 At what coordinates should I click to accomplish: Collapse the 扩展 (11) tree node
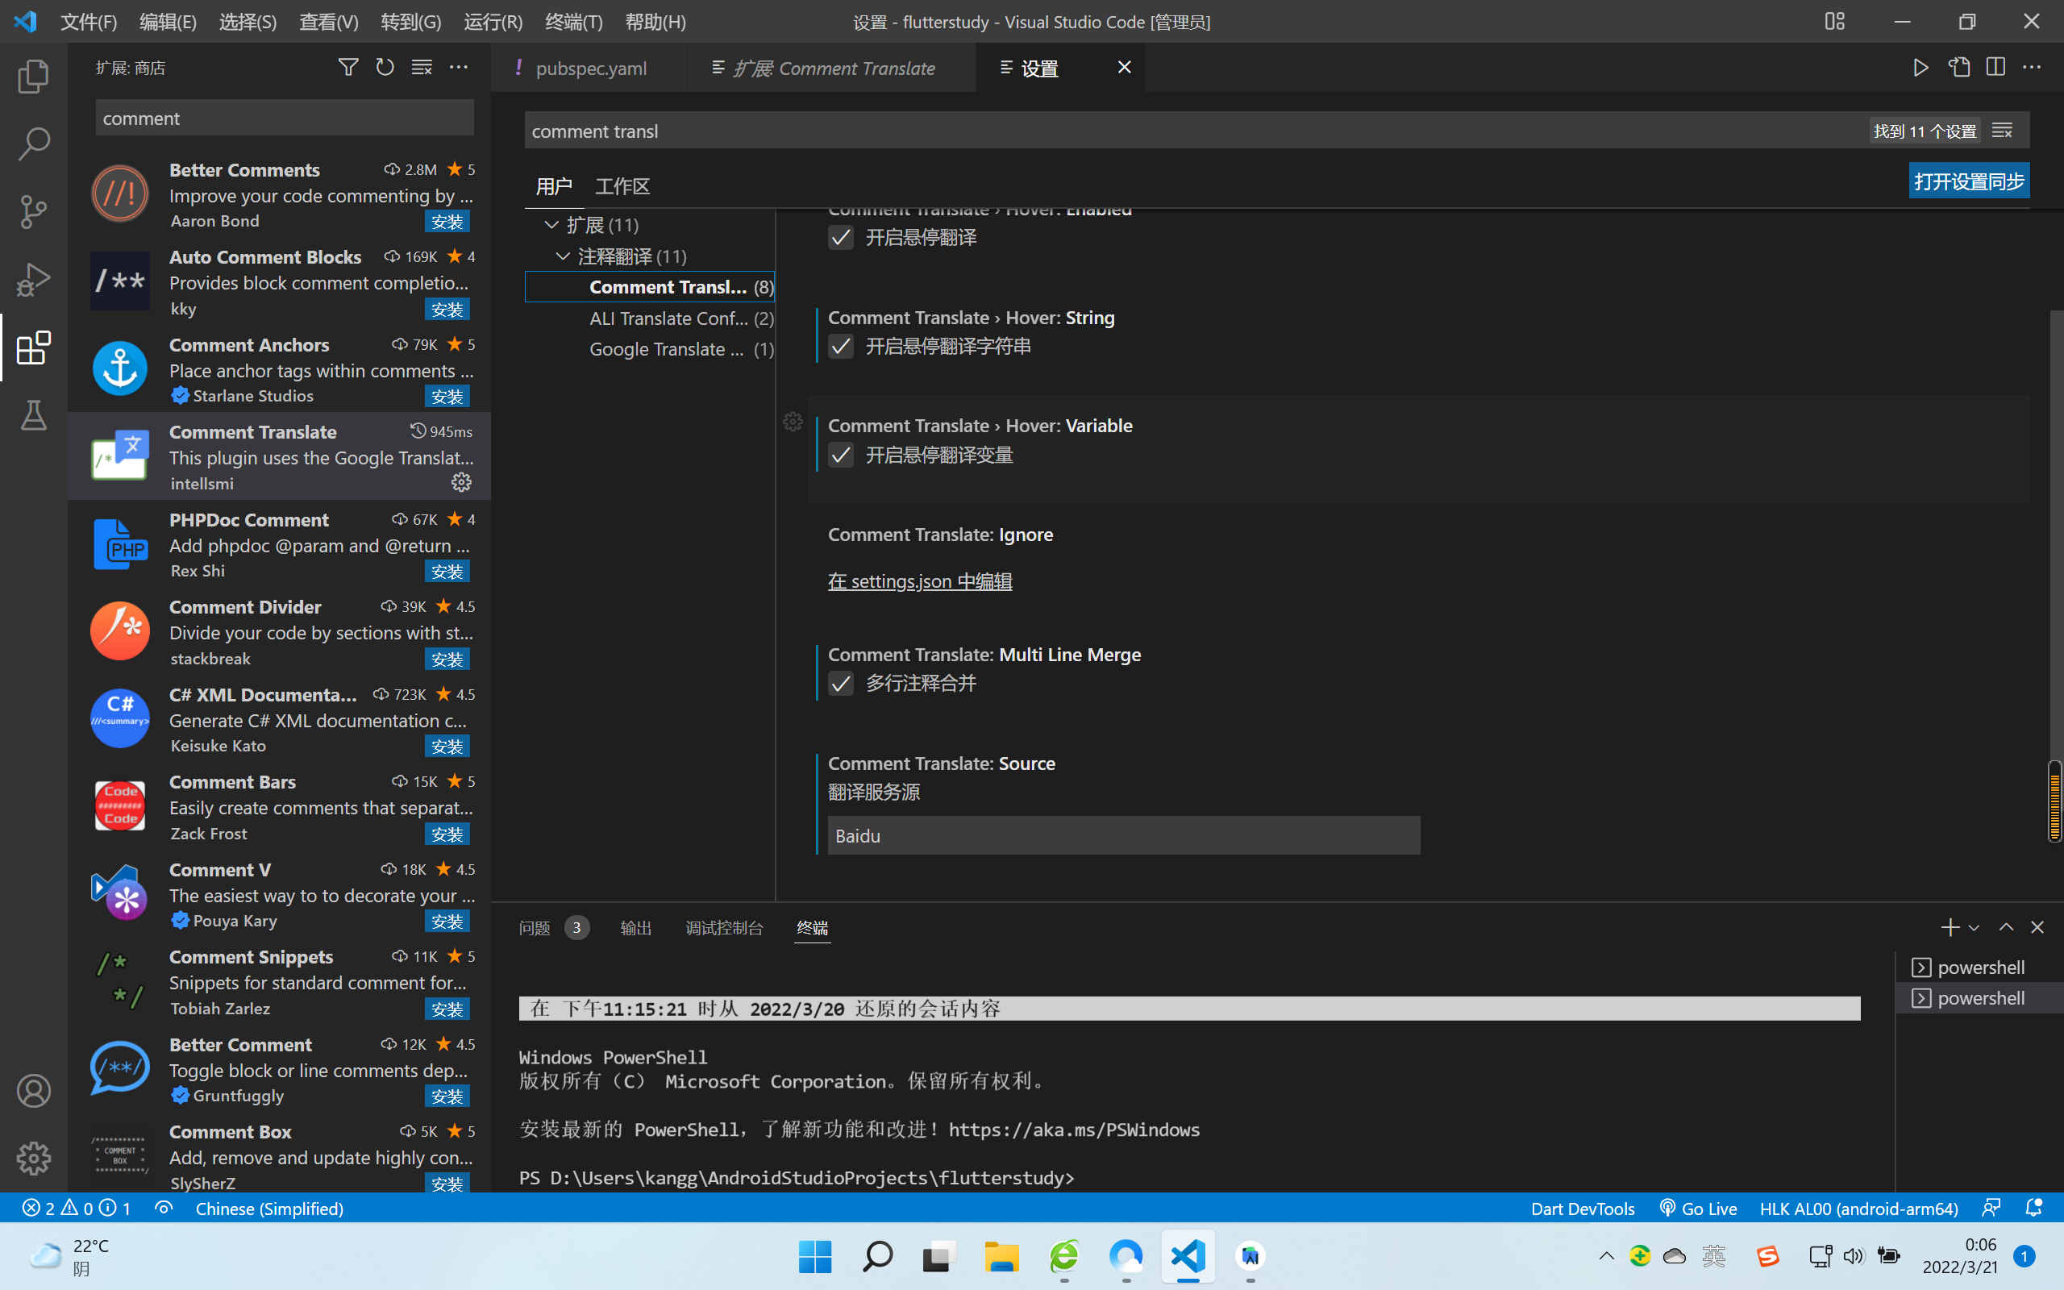551,224
